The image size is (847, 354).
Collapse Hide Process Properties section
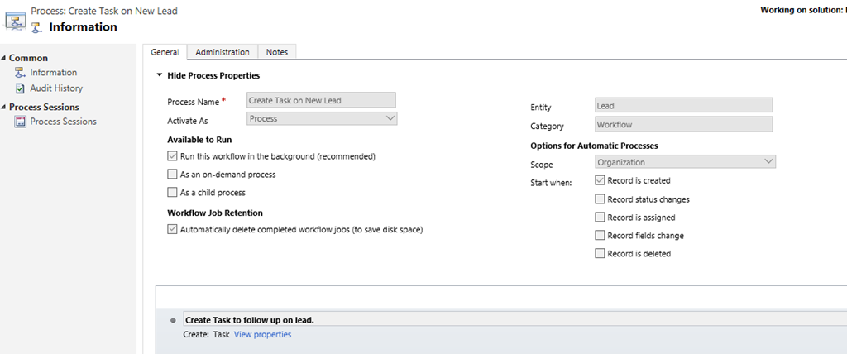[160, 75]
